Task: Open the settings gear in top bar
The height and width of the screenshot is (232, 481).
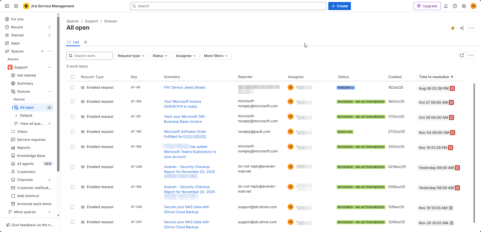Action: tap(464, 6)
